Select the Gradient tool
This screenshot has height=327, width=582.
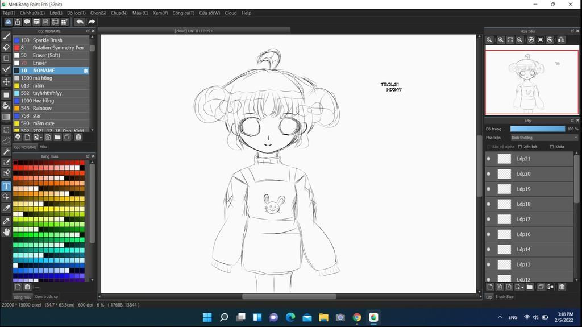6,117
